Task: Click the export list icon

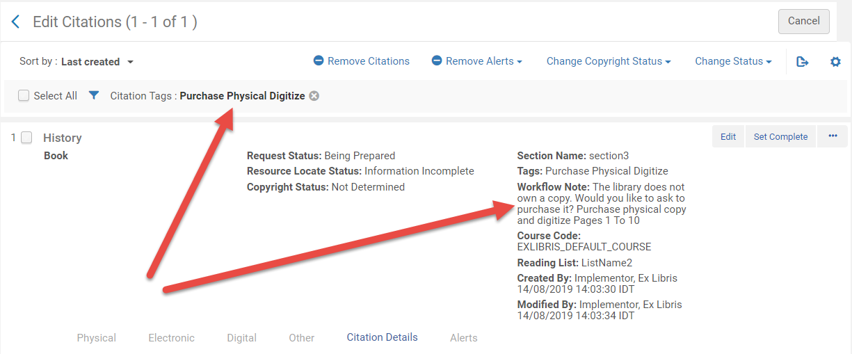Action: point(803,62)
